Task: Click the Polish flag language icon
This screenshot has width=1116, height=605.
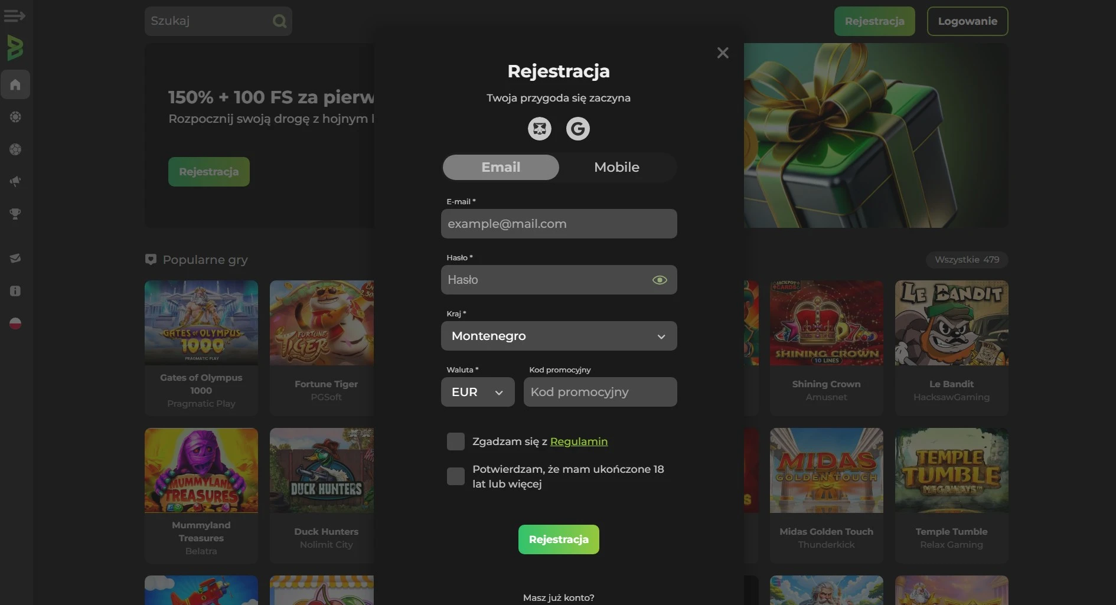Action: click(x=15, y=323)
